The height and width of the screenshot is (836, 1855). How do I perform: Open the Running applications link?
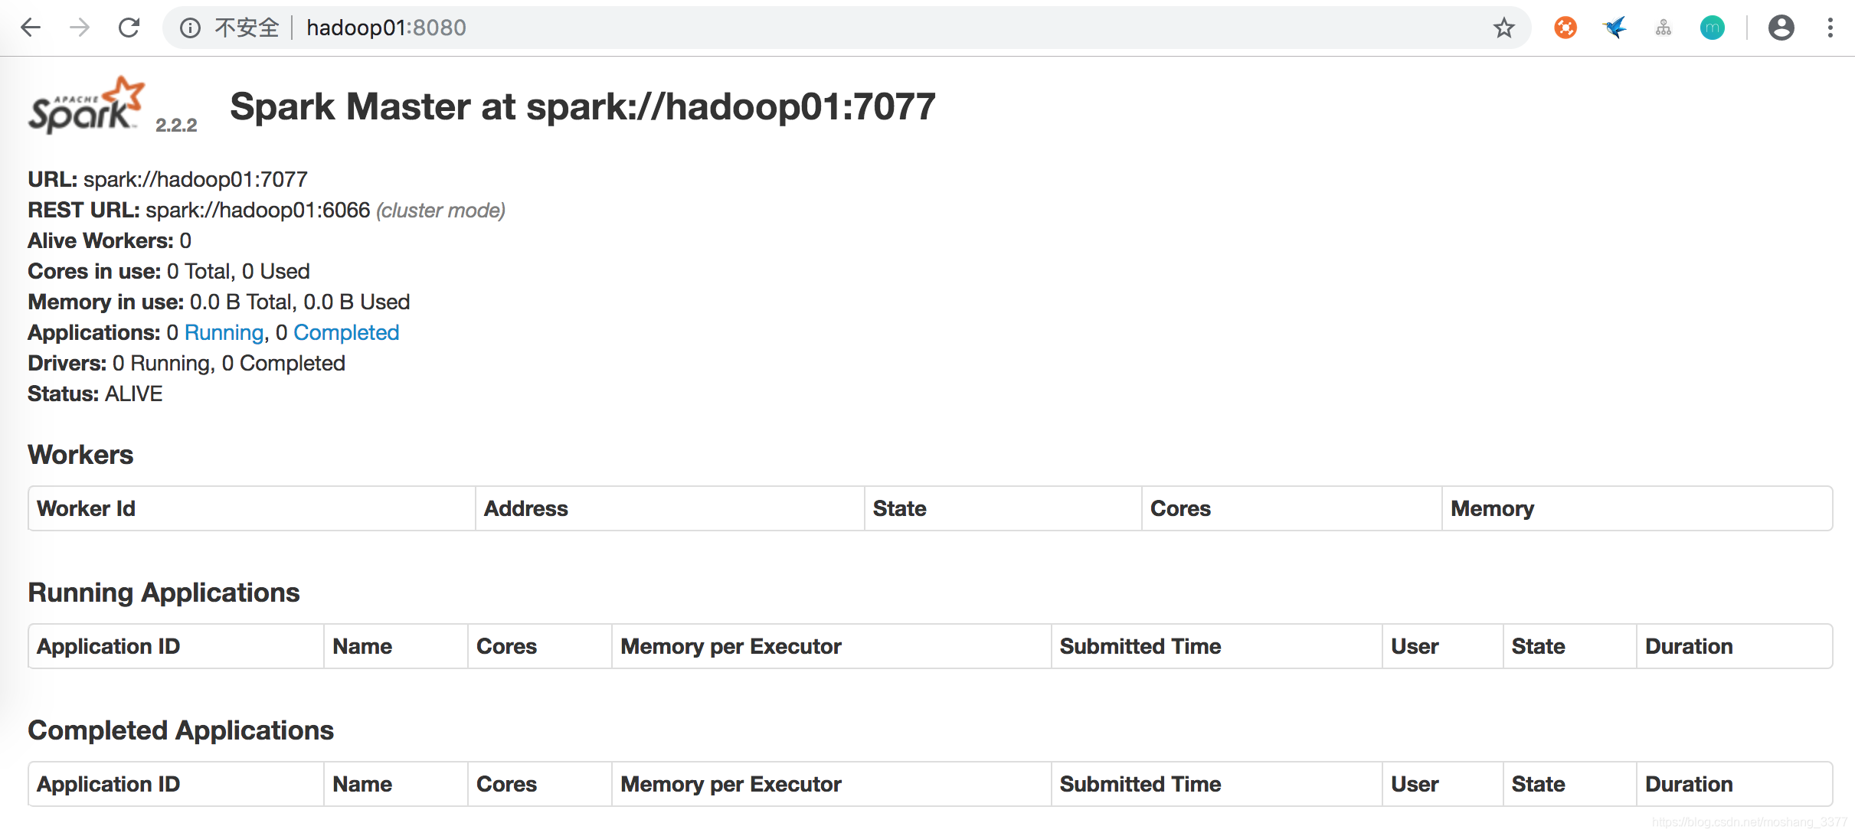[224, 332]
